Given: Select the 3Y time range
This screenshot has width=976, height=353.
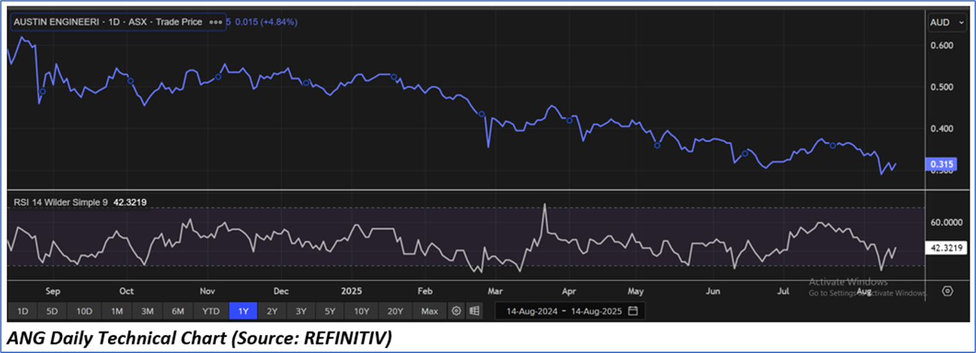Looking at the screenshot, I should 301,311.
